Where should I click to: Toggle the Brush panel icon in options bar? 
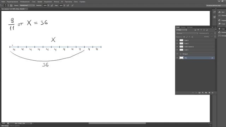pos(11,6)
